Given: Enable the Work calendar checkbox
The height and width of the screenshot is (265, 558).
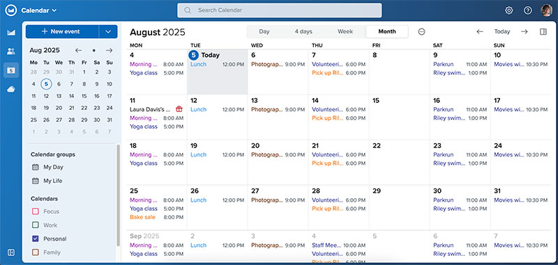Looking at the screenshot, I should (x=36, y=225).
